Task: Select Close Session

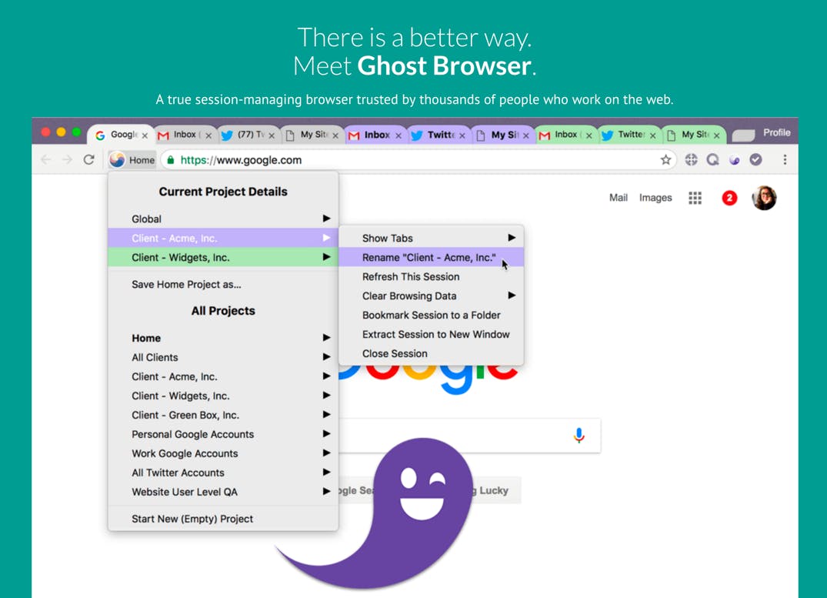Action: click(431, 353)
